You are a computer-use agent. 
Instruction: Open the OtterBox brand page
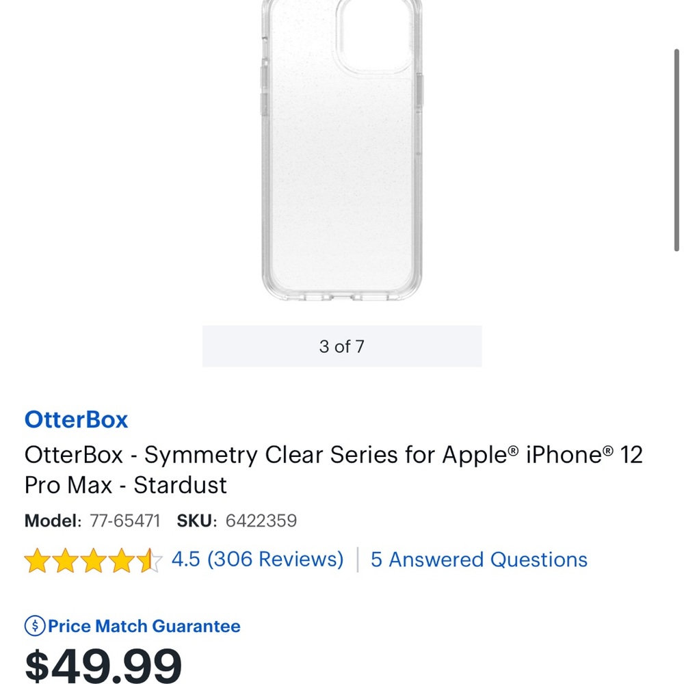pyautogui.click(x=75, y=419)
